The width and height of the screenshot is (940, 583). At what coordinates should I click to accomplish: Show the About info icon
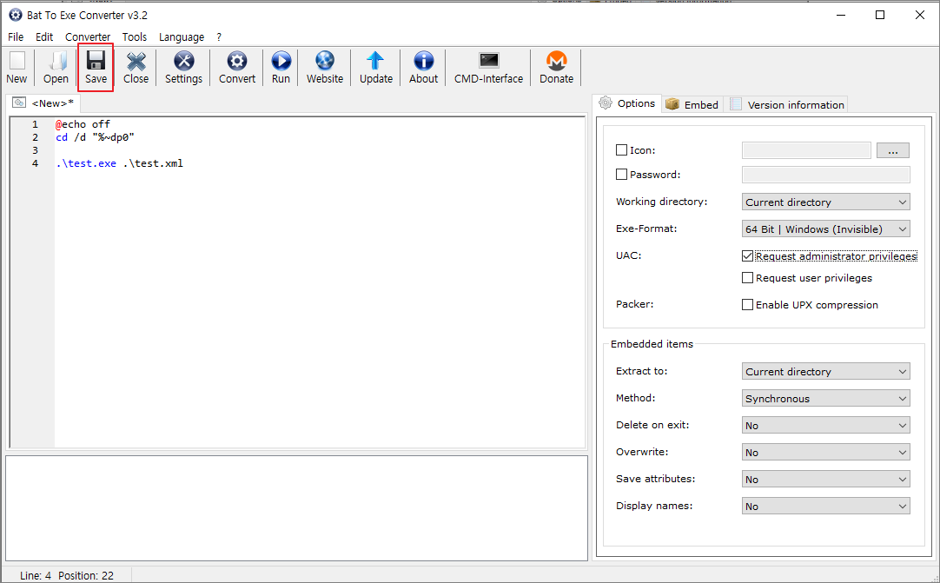click(x=423, y=61)
